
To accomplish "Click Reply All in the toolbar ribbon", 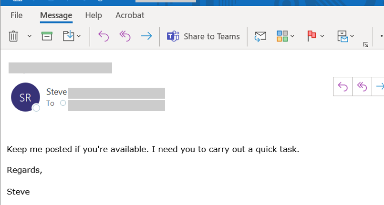I will tap(125, 36).
